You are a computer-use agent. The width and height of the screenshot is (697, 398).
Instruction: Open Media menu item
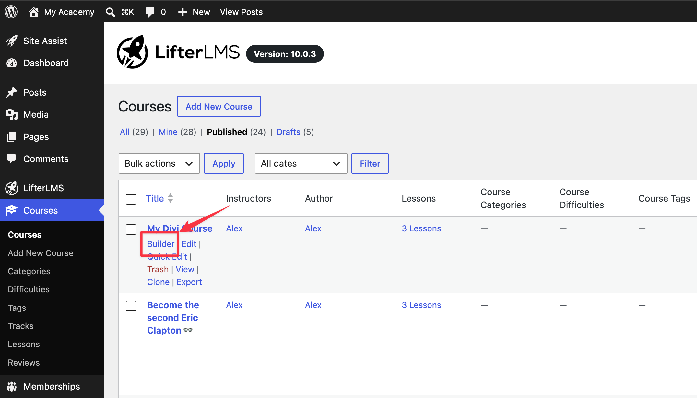36,114
